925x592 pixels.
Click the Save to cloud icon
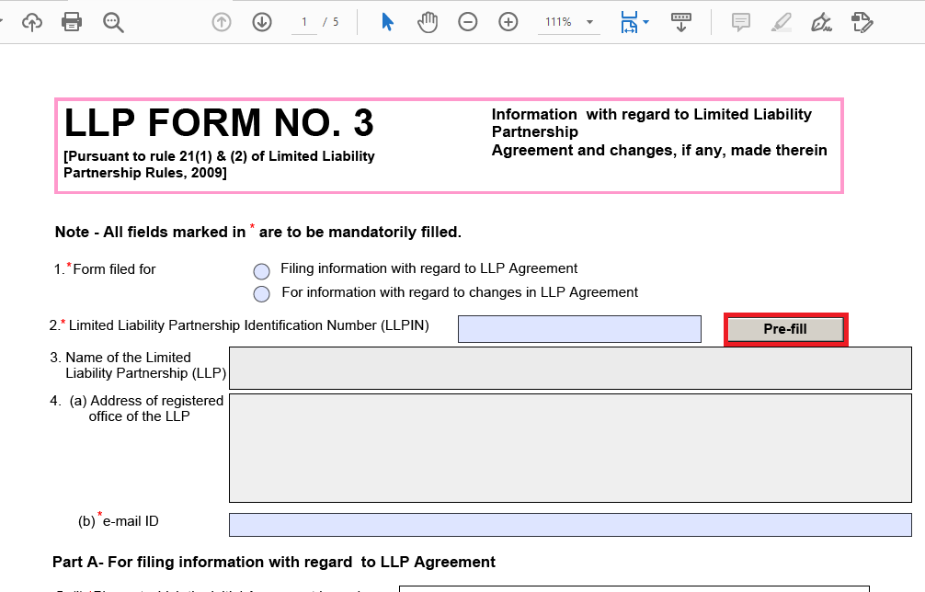[x=31, y=21]
